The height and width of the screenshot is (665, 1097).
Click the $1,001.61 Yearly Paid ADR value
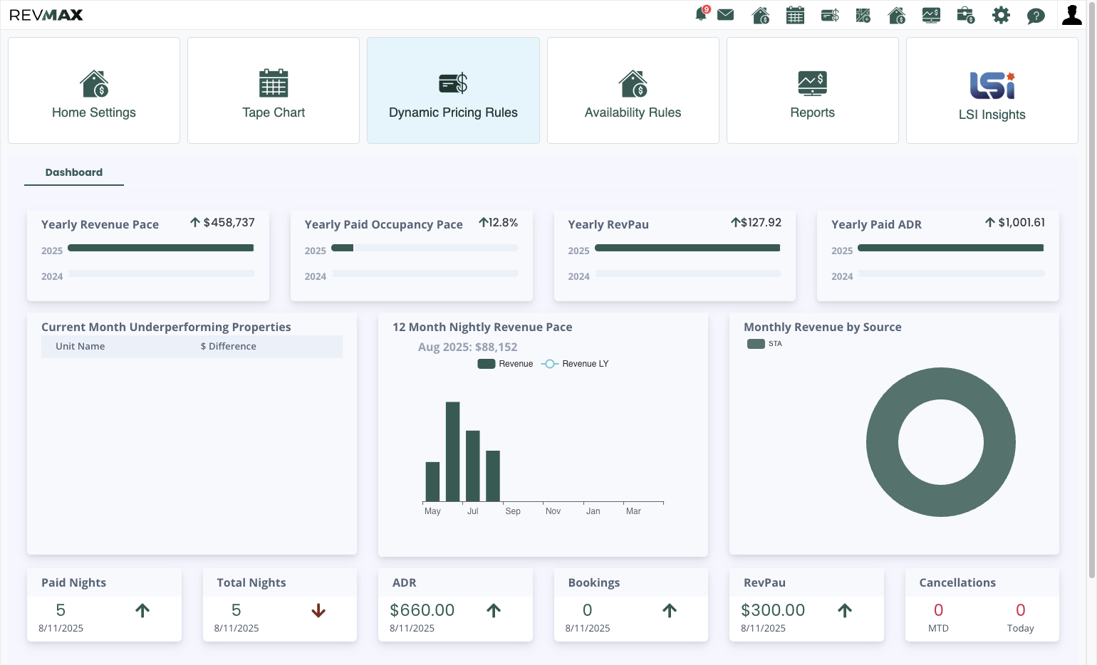[1021, 223]
